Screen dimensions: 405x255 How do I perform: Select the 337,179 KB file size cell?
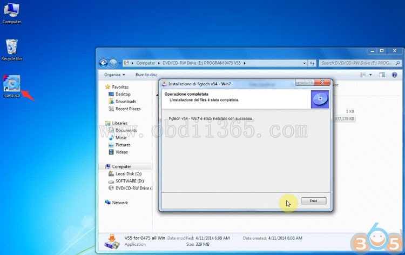pos(345,119)
